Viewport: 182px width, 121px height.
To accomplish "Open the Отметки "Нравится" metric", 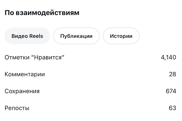I will tap(35, 57).
